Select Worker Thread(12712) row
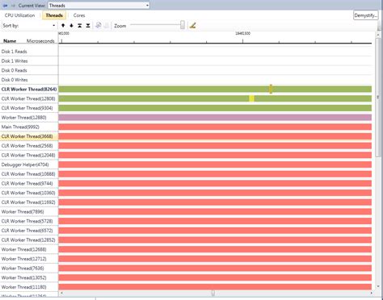The height and width of the screenshot is (300, 383). pyautogui.click(x=29, y=259)
